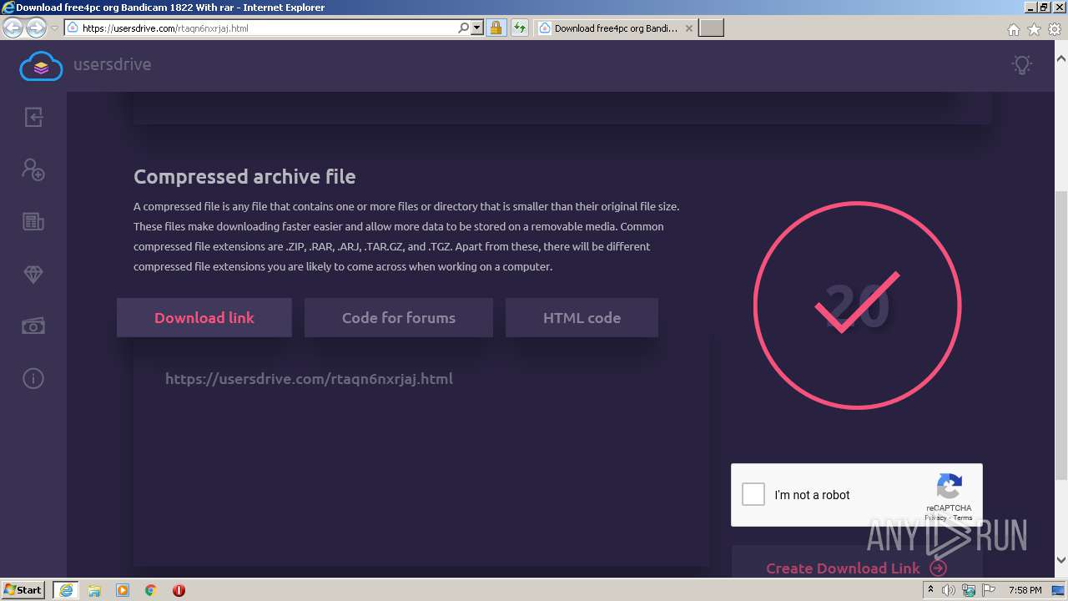Image resolution: width=1068 pixels, height=601 pixels.
Task: Open the red Opera taskbar icon
Action: (179, 590)
